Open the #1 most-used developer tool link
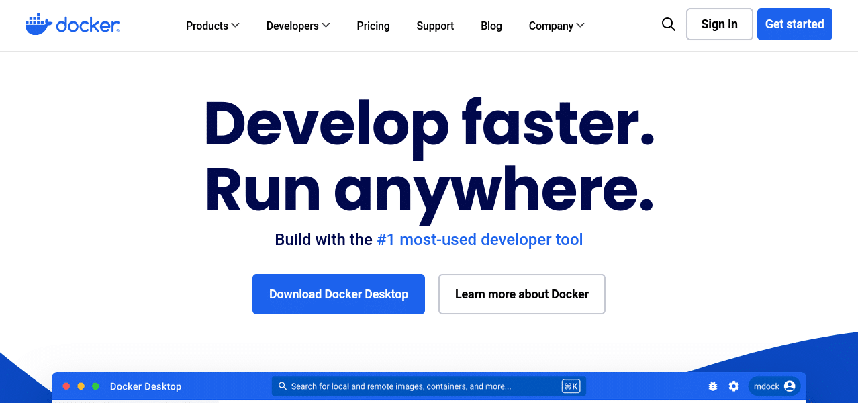Viewport: 858px width, 403px height. 479,240
